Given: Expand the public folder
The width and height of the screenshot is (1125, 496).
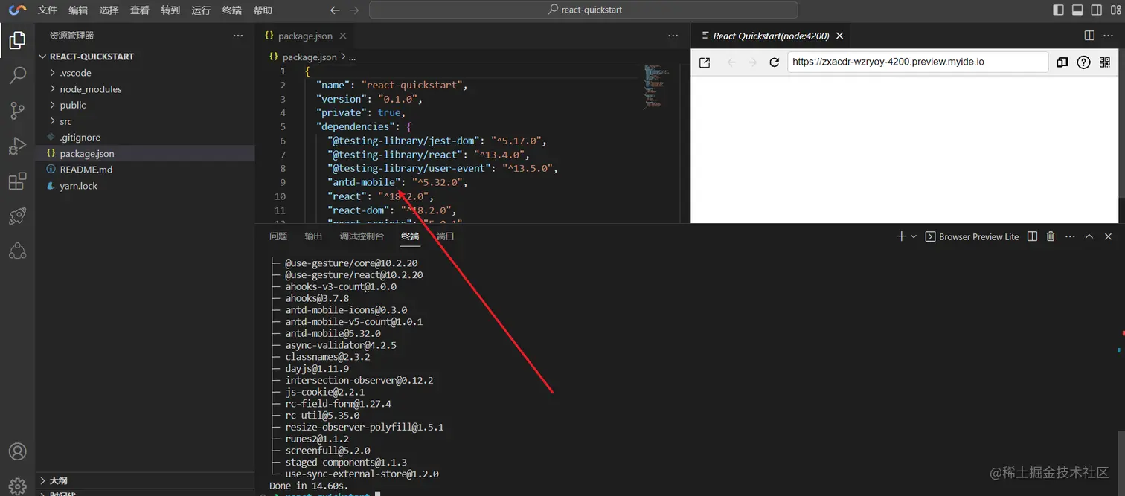Looking at the screenshot, I should pyautogui.click(x=145, y=105).
